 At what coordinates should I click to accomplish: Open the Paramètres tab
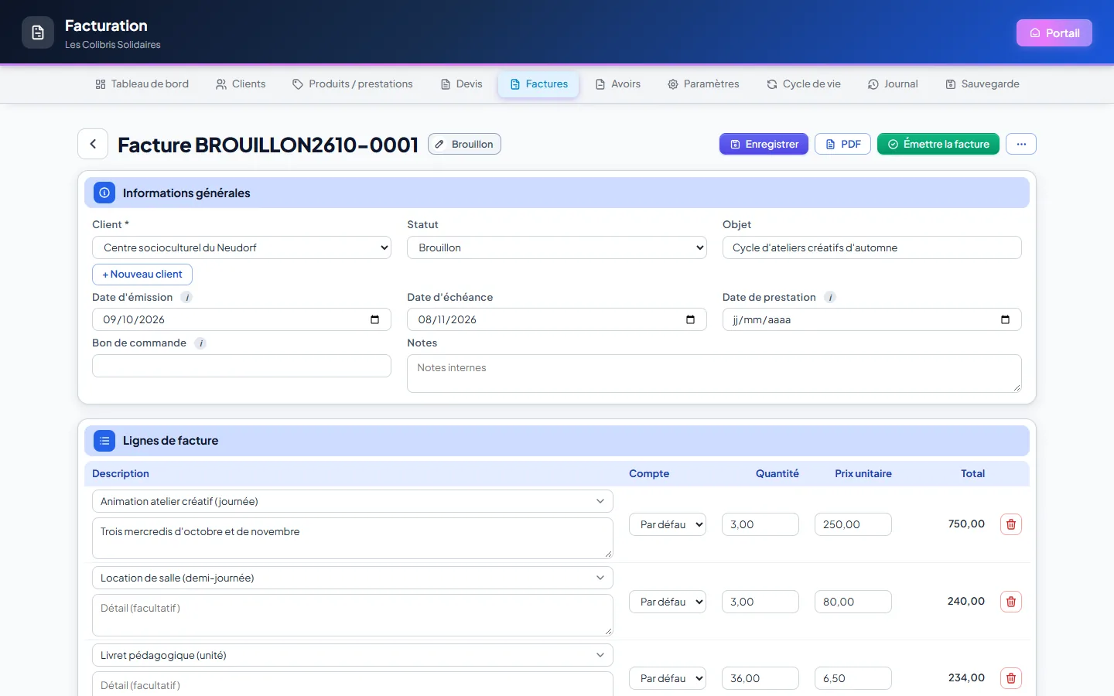click(704, 84)
